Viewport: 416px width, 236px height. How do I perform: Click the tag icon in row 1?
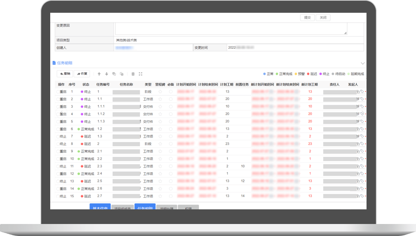[x=362, y=92]
